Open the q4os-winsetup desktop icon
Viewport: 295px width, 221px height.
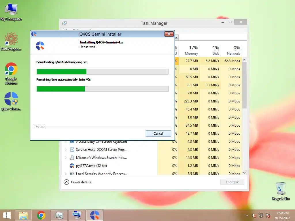11,101
